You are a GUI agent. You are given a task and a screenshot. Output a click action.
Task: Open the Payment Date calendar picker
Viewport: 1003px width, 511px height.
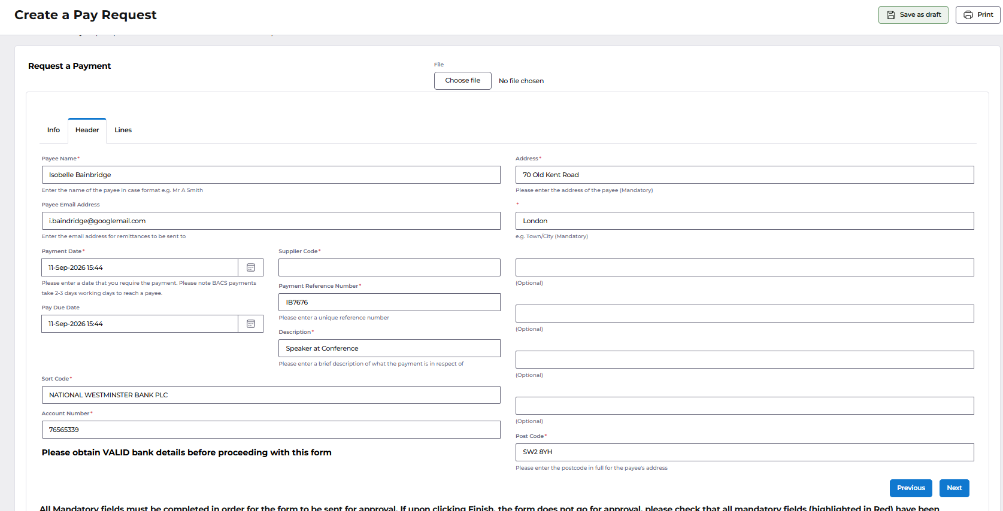coord(251,267)
